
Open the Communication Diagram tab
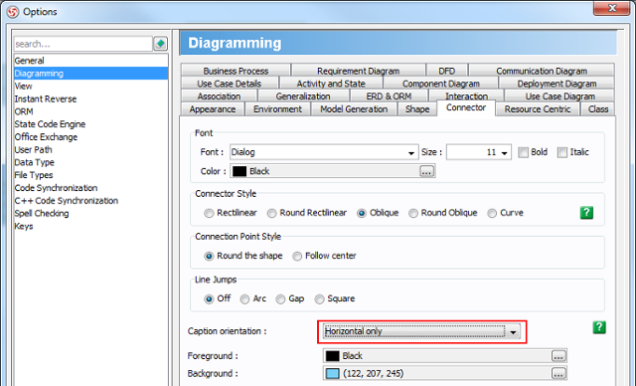(542, 71)
